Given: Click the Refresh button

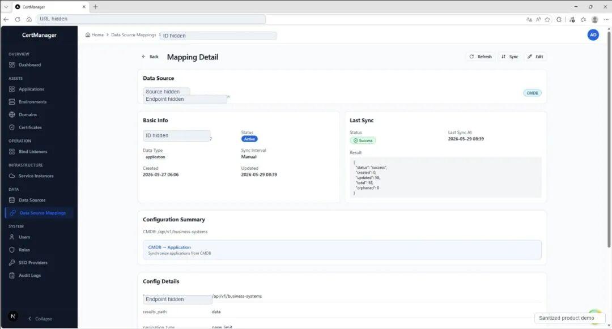Looking at the screenshot, I should pos(481,57).
